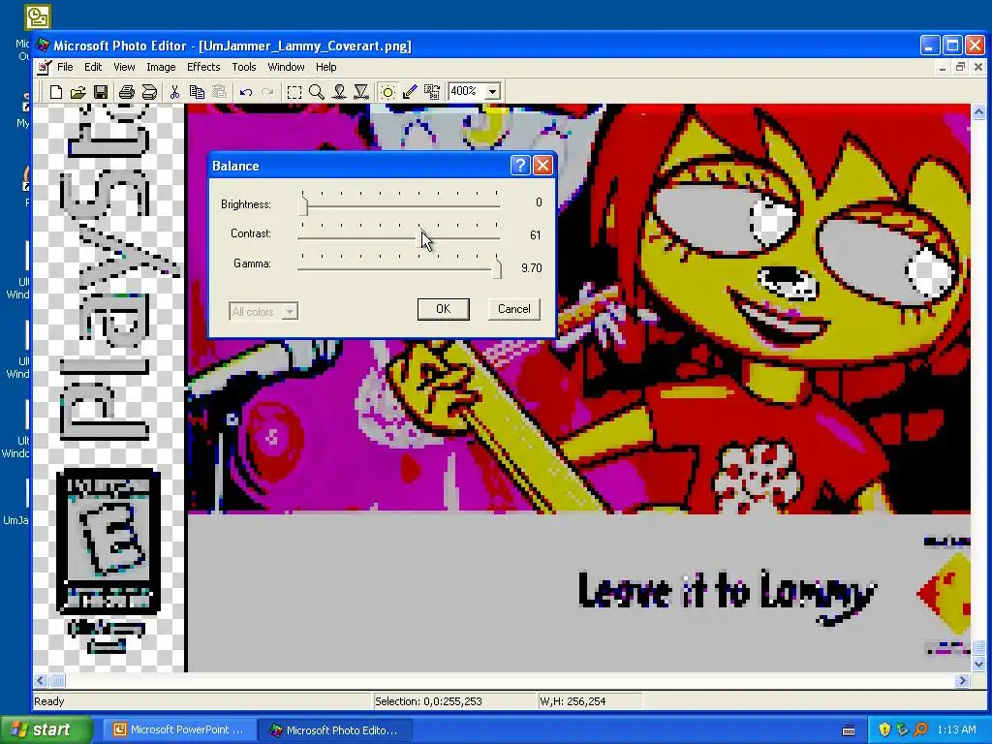Click the greyed-out Paste icon
The width and height of the screenshot is (992, 744).
coord(219,92)
